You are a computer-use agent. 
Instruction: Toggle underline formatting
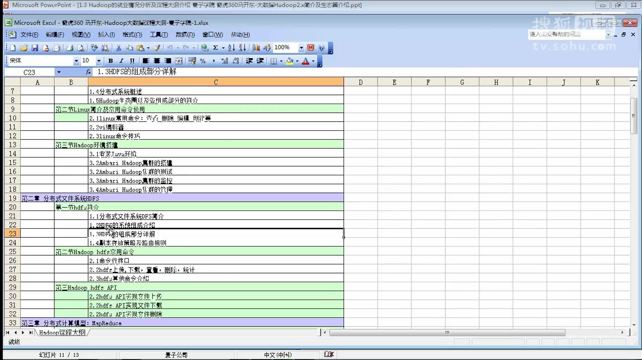tap(132, 61)
